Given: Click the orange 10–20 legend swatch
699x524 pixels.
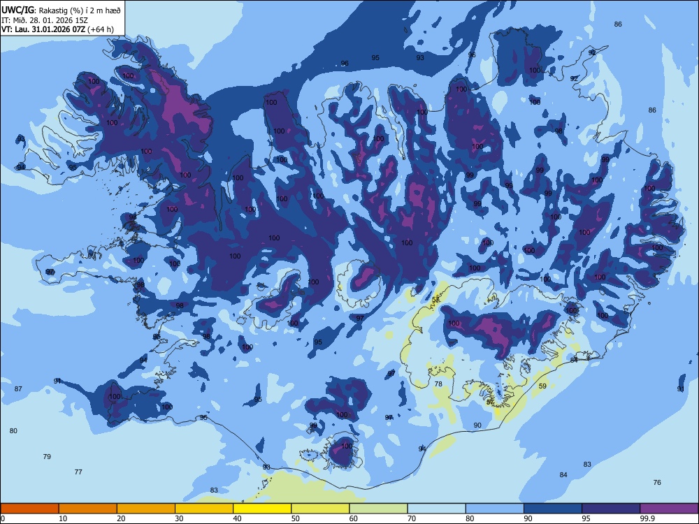Looking at the screenshot, I should [x=88, y=509].
